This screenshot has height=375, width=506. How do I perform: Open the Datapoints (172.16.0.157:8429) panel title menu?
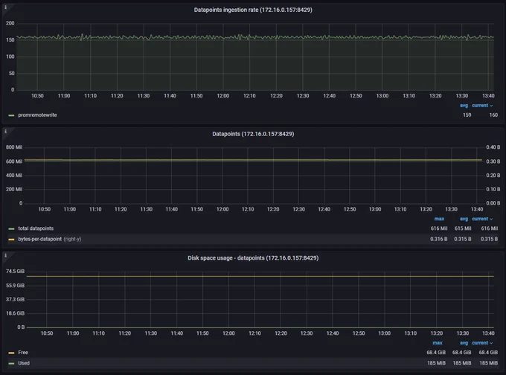tap(253, 134)
